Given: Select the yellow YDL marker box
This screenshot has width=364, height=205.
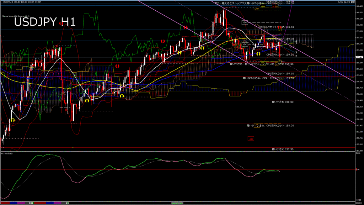Looking at the screenshot, I should pyautogui.click(x=263, y=63).
